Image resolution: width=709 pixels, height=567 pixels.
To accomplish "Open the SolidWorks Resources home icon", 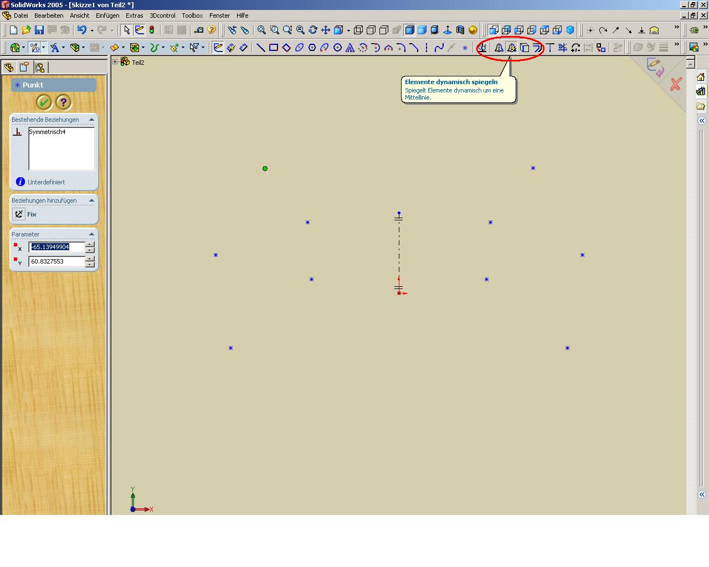I will (x=701, y=77).
